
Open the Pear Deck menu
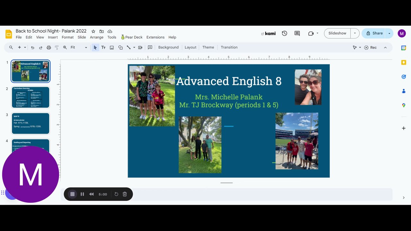click(x=132, y=37)
